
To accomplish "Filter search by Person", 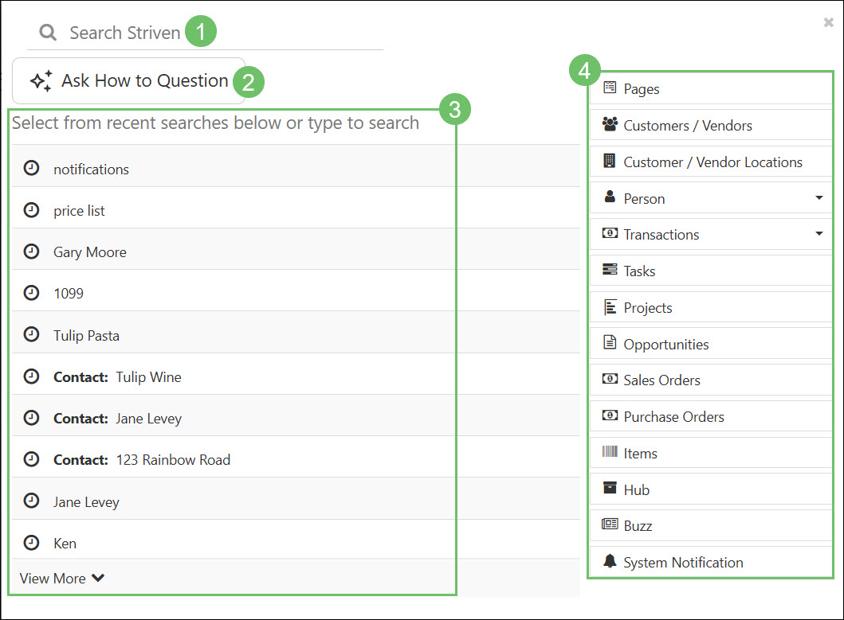I will 711,198.
